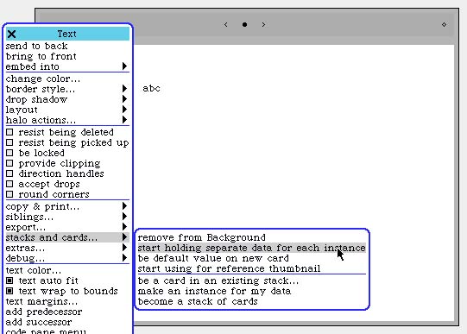
Task: Select 'be a card in an existing stack...'
Action: (252, 280)
